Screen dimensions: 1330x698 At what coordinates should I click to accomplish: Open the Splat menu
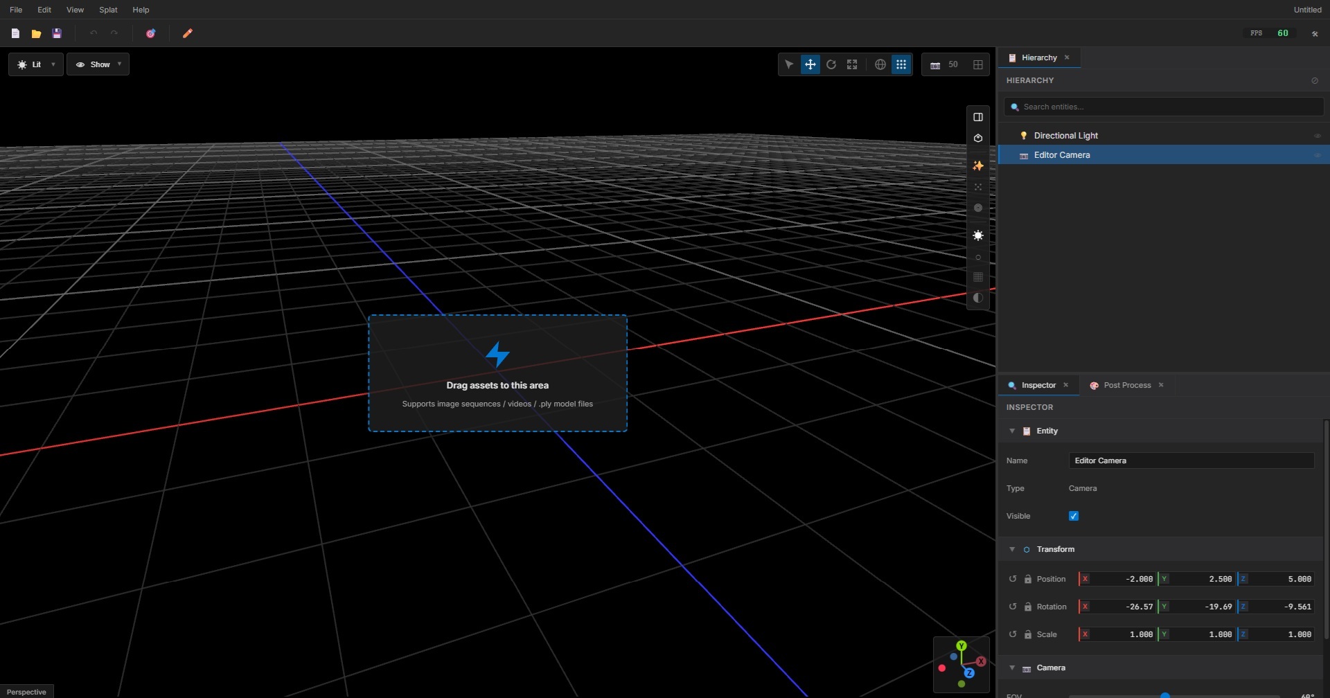pos(107,10)
